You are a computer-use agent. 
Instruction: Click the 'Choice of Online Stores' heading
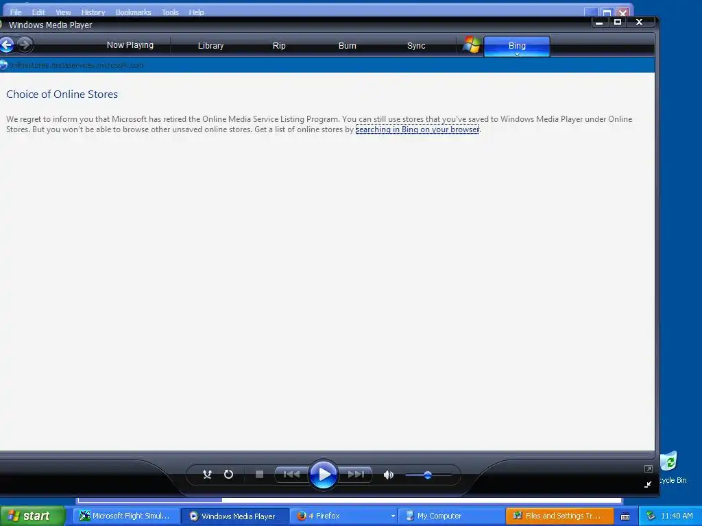pyautogui.click(x=62, y=95)
